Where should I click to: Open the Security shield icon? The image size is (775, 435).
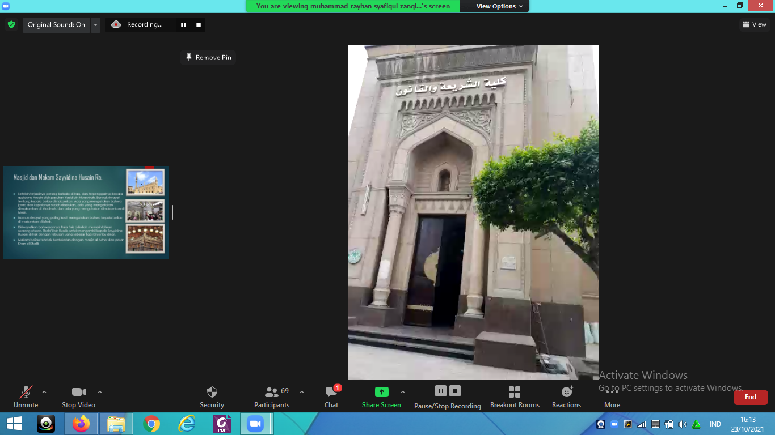(212, 392)
